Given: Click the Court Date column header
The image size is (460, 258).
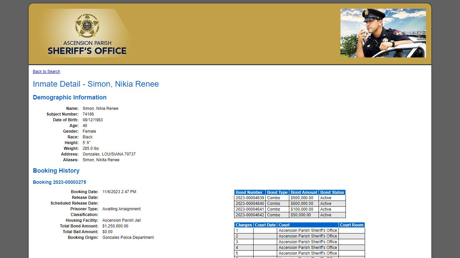Looking at the screenshot, I should 265,225.
